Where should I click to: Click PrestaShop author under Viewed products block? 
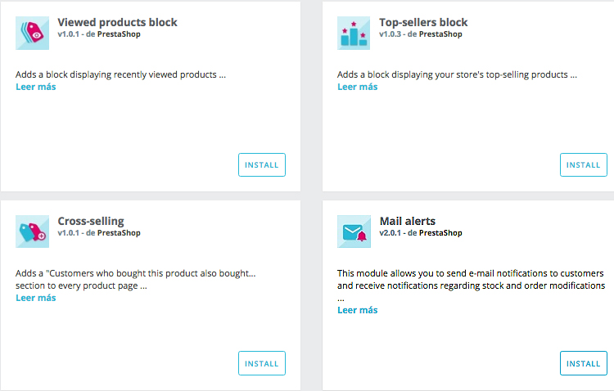[x=119, y=34]
